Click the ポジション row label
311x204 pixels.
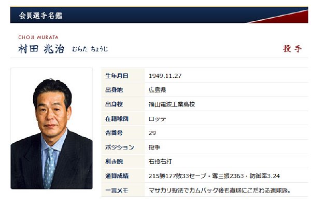[120, 147]
